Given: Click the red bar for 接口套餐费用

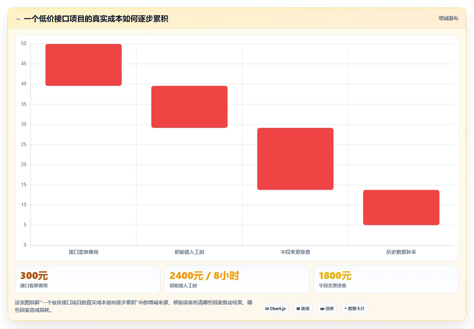Looking at the screenshot, I should 83,65.
